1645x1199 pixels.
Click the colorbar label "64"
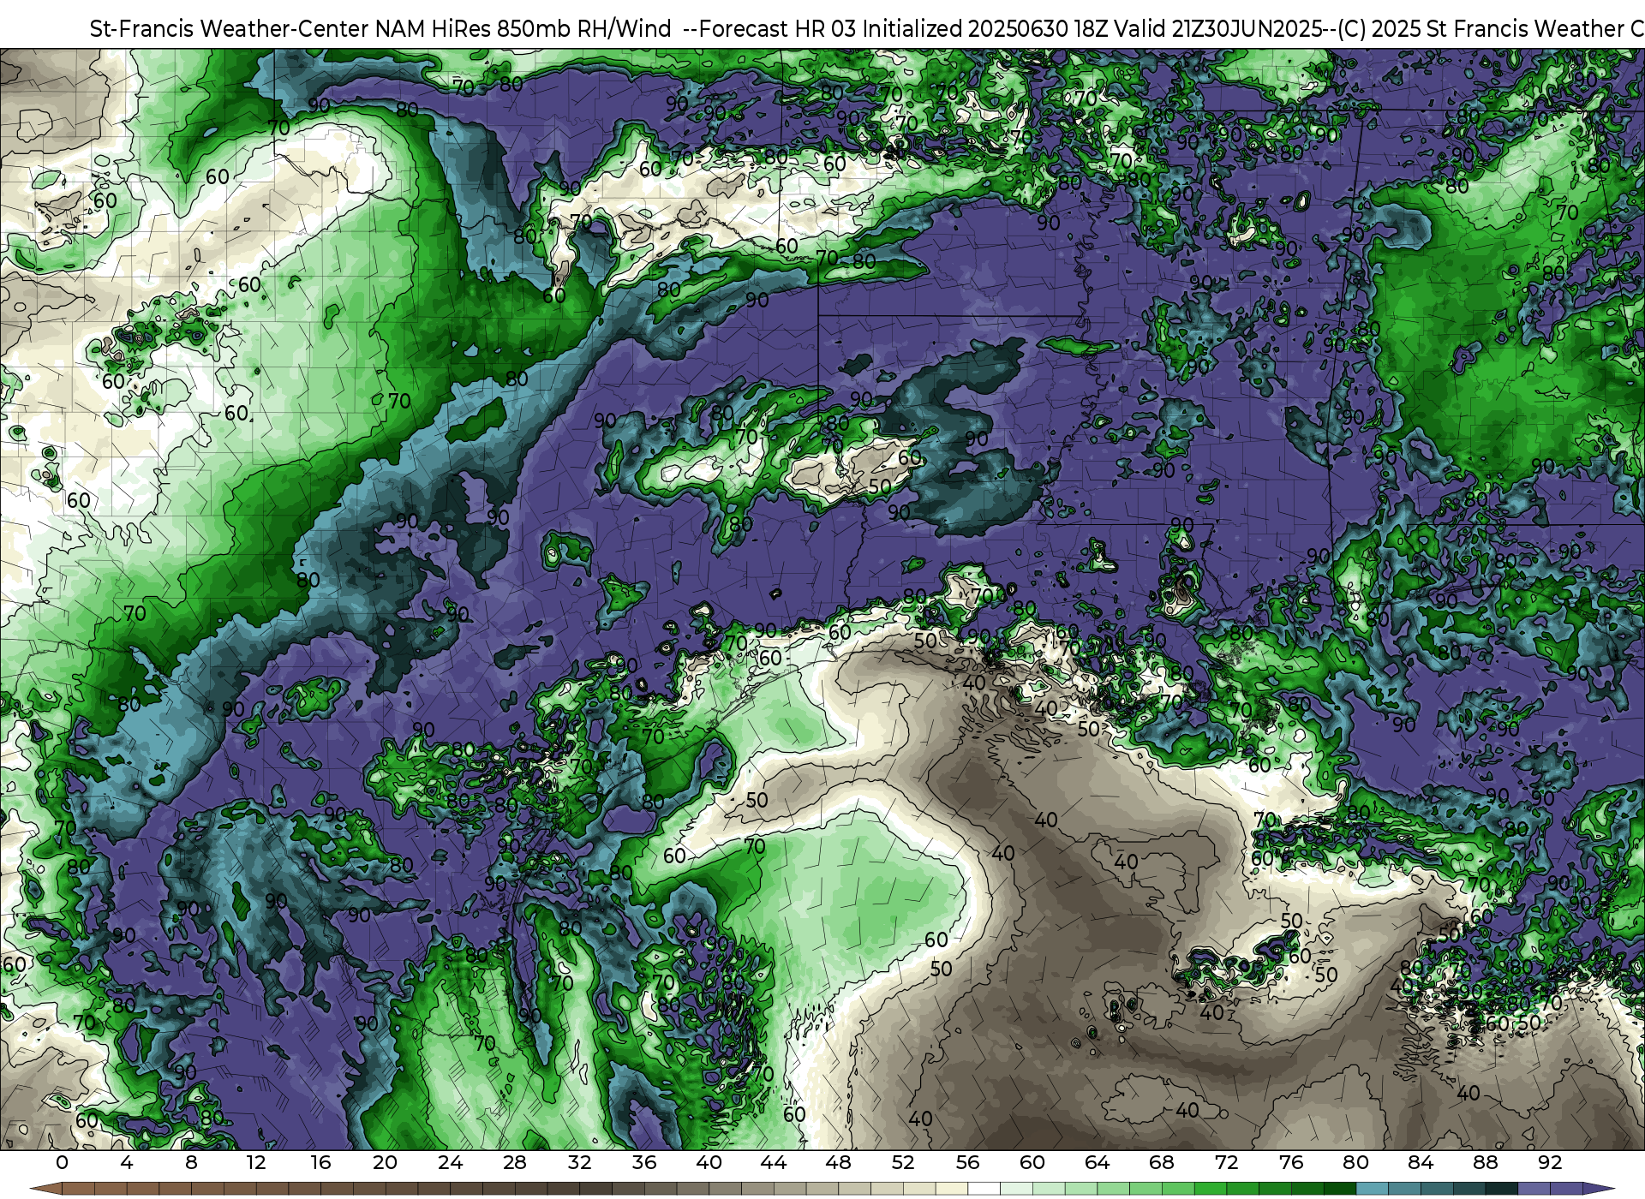point(1097,1162)
